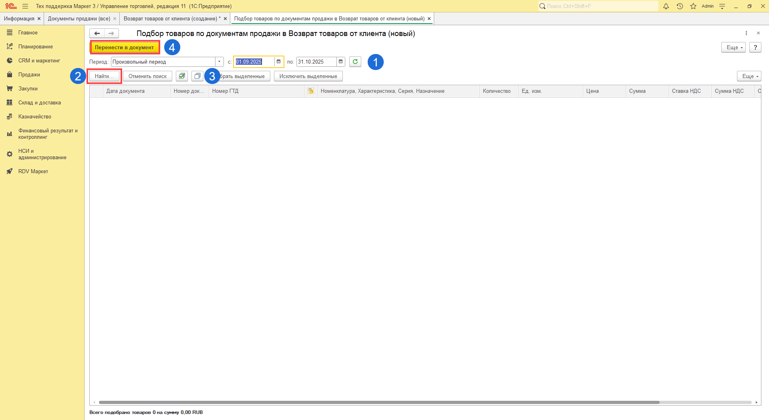
Task: Go back with left arrow button
Action: (x=97, y=33)
